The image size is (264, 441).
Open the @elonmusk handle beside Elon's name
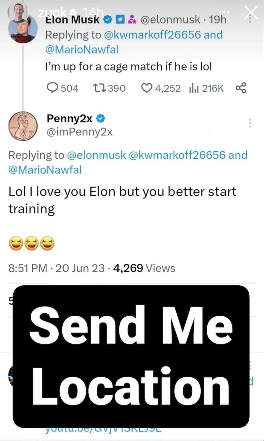170,20
